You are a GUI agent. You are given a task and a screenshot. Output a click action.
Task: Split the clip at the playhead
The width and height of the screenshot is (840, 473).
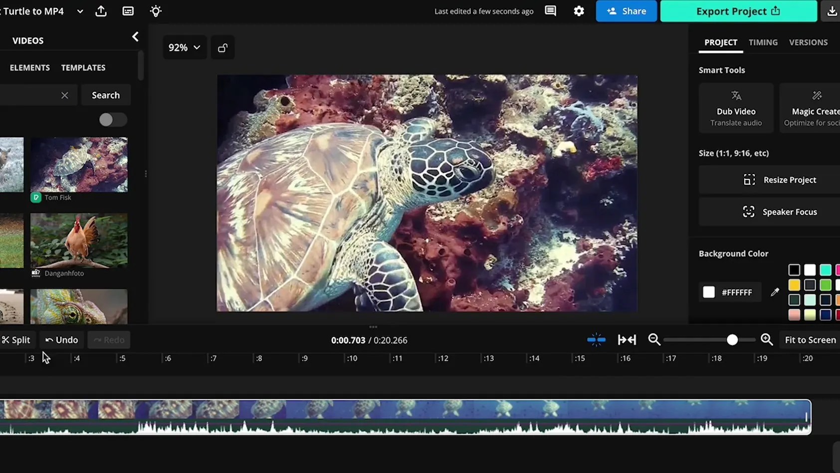(17, 340)
